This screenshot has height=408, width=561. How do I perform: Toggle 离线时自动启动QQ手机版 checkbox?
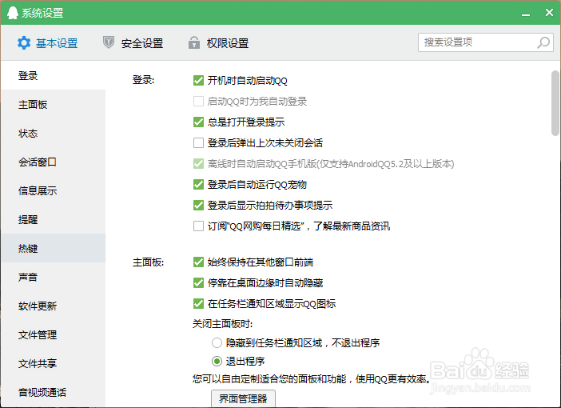pyautogui.click(x=198, y=164)
